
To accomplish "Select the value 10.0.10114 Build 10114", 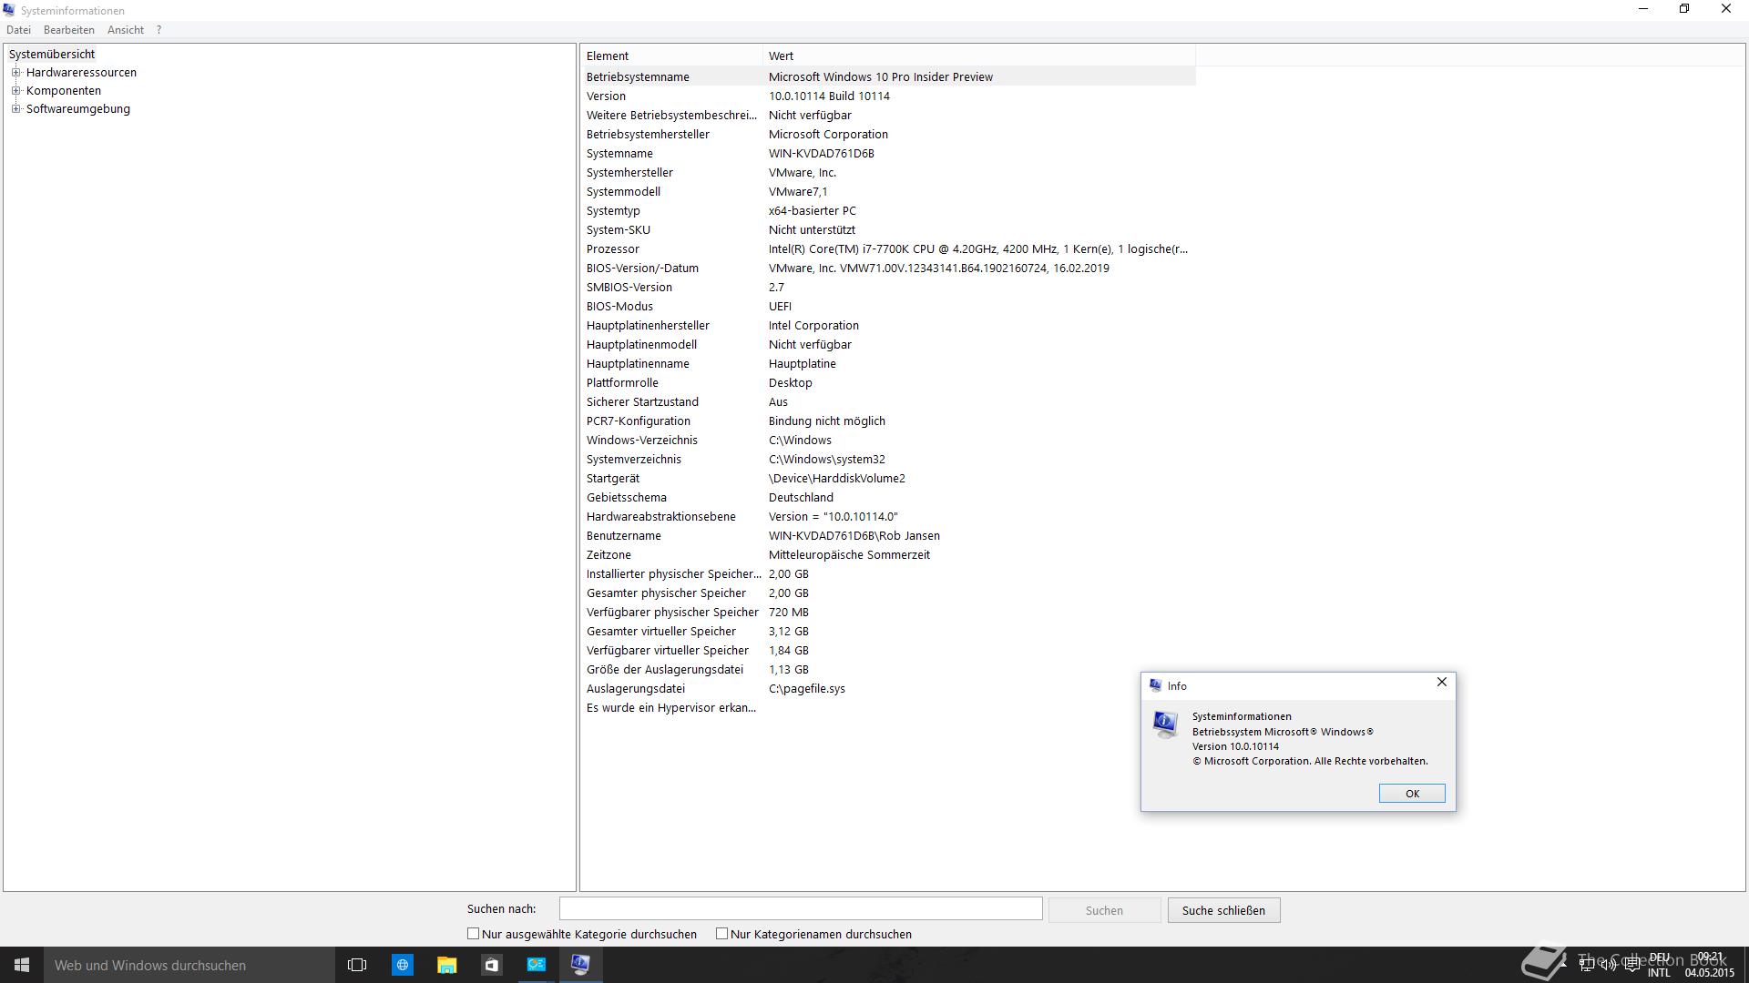I will (829, 96).
